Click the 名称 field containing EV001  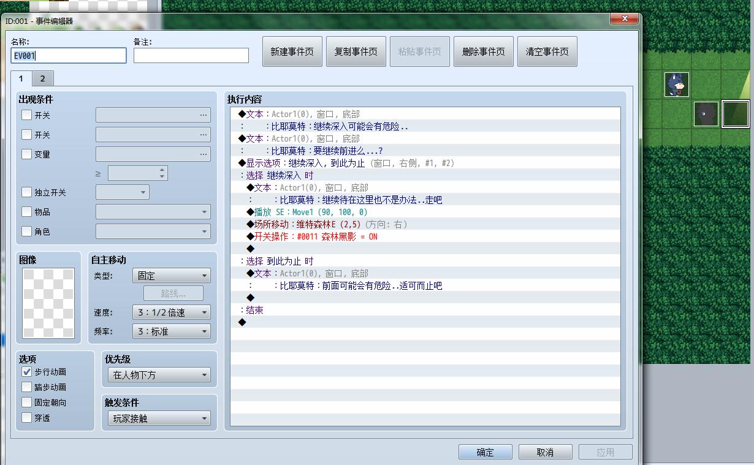coord(69,55)
